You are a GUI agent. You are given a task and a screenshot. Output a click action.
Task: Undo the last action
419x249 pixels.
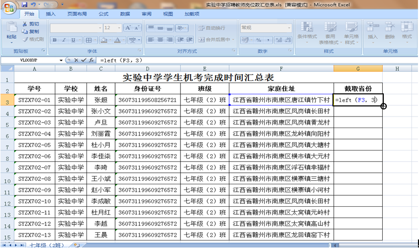33,5
